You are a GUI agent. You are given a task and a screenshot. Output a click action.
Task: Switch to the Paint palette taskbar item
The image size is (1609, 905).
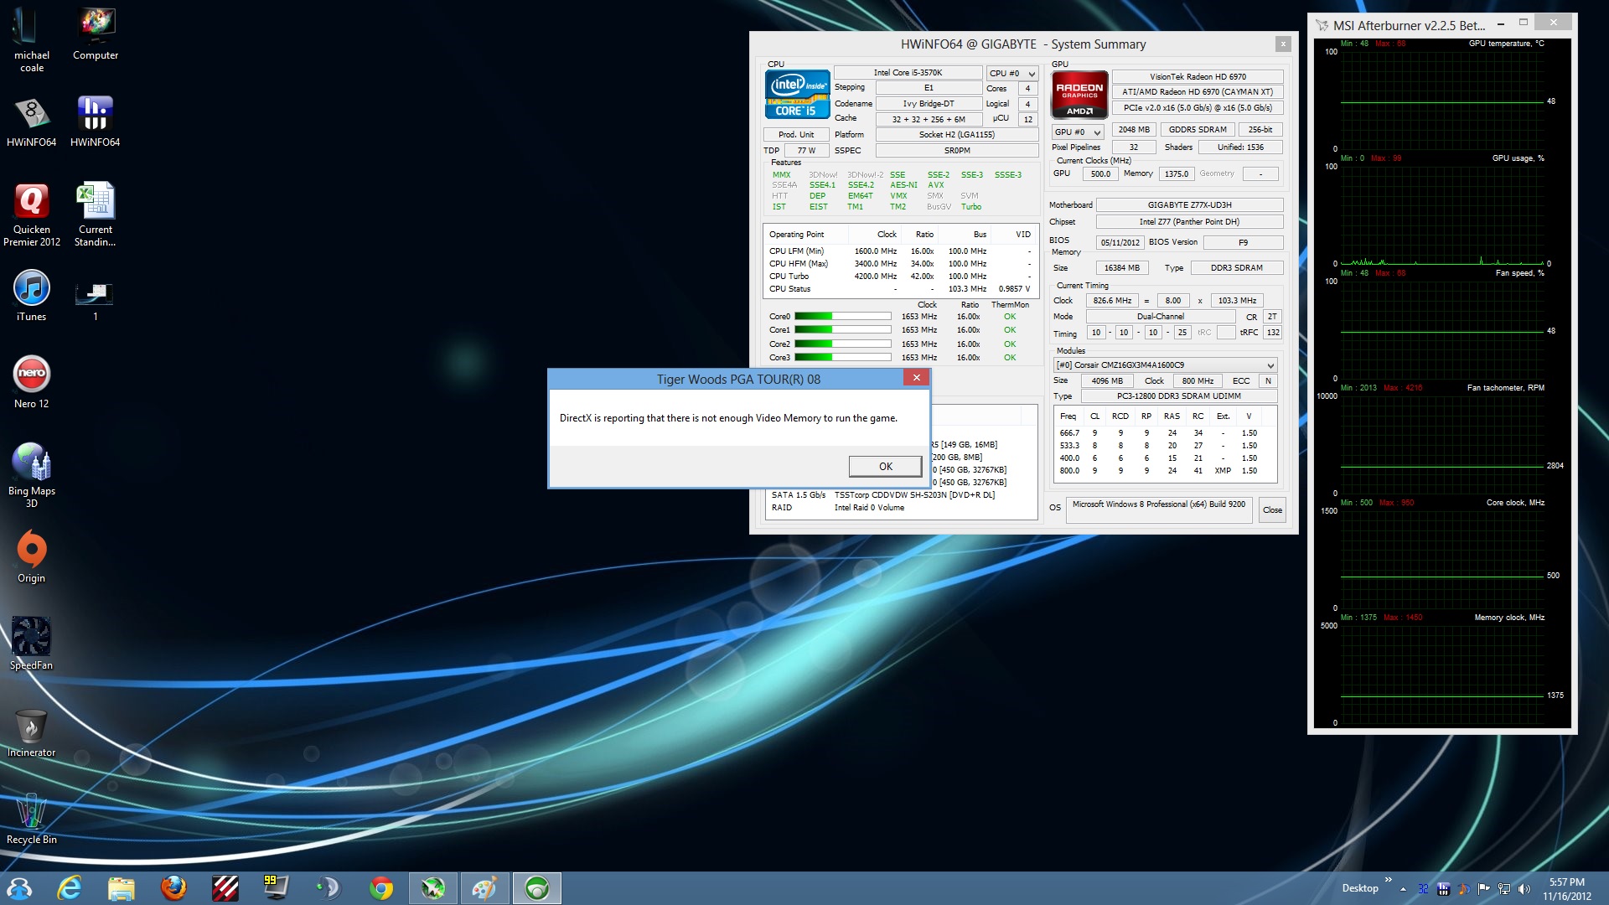click(484, 888)
